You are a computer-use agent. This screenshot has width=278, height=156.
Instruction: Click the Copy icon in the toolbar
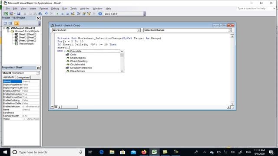coord(30,13)
